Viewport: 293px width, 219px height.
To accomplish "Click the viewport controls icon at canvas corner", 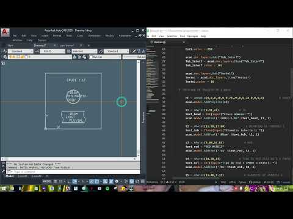I will pos(3,63).
